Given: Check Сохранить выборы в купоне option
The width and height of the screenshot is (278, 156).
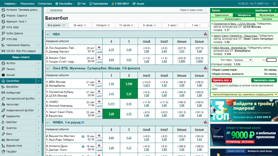Looking at the screenshot, I should click(x=213, y=85).
